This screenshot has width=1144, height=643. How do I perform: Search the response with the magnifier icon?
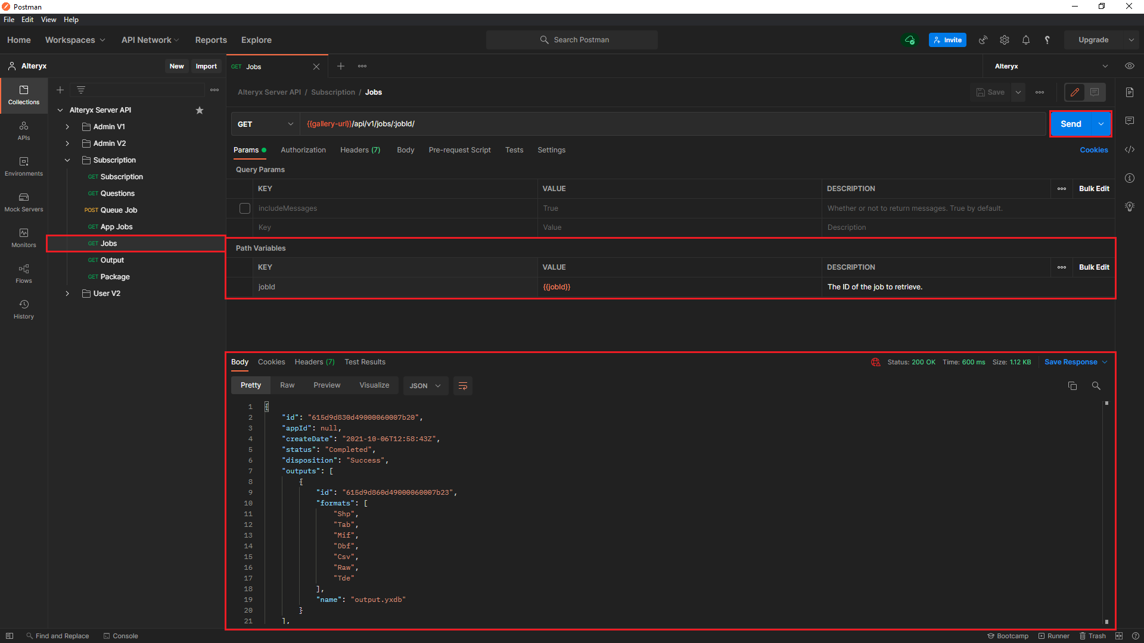point(1096,386)
